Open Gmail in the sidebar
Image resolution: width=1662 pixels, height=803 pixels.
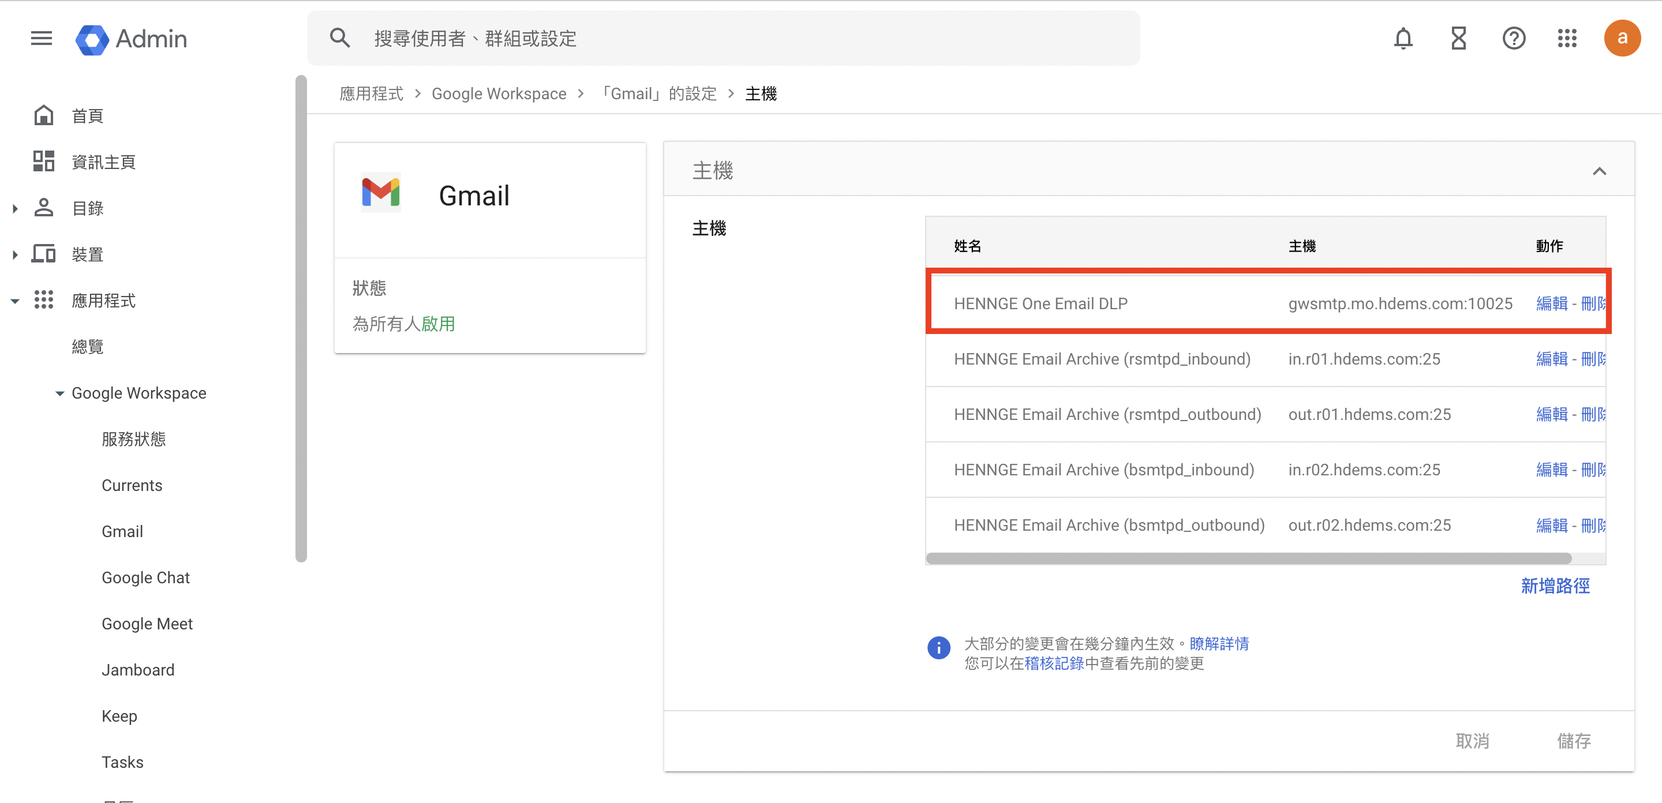(122, 531)
